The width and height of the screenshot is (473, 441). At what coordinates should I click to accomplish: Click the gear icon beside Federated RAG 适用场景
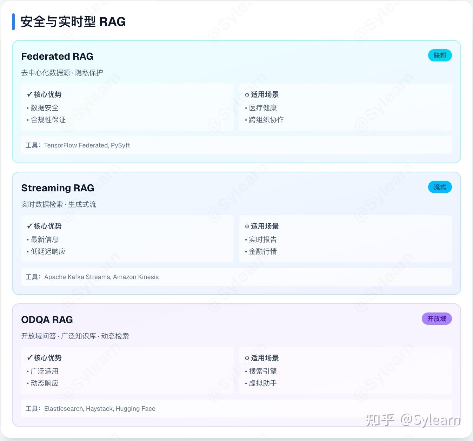coord(247,94)
